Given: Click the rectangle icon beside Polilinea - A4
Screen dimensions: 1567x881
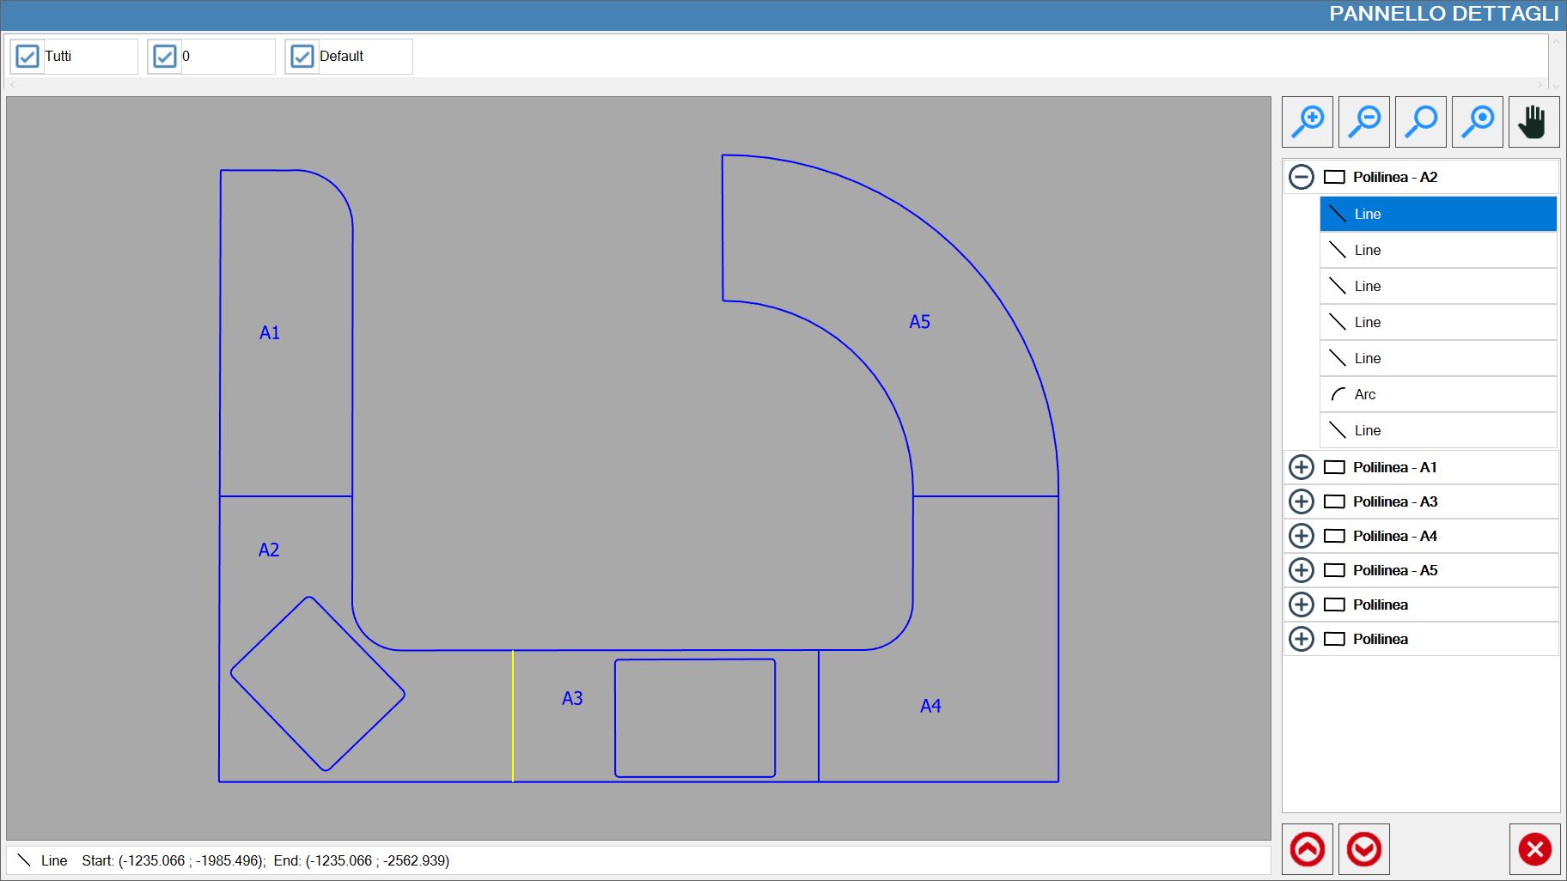Looking at the screenshot, I should 1334,536.
